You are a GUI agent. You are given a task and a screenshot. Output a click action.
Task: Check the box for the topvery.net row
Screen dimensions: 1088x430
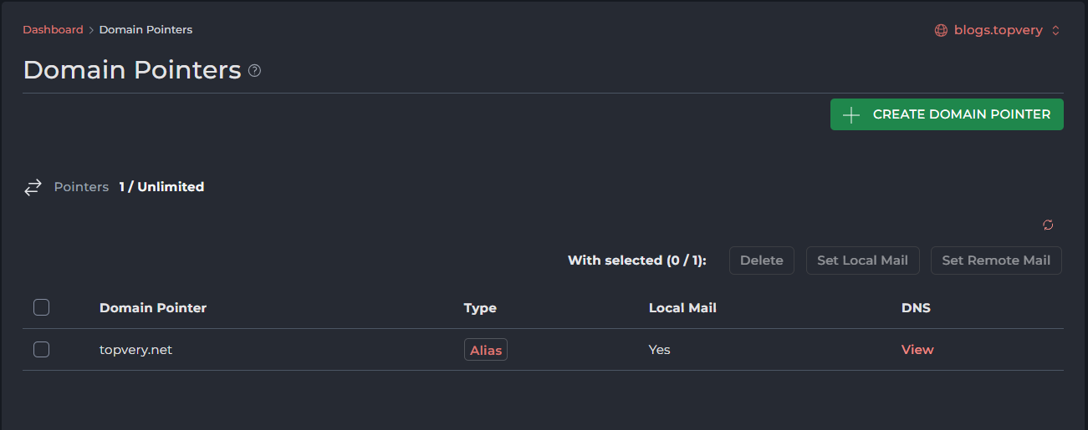(x=42, y=350)
